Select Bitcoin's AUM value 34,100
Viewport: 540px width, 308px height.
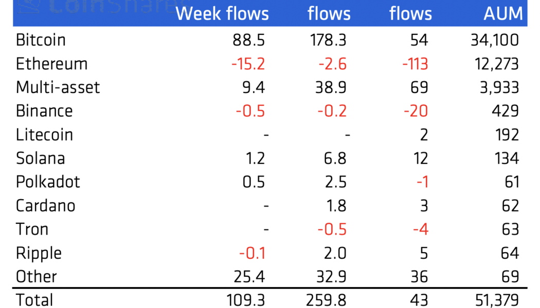click(494, 40)
